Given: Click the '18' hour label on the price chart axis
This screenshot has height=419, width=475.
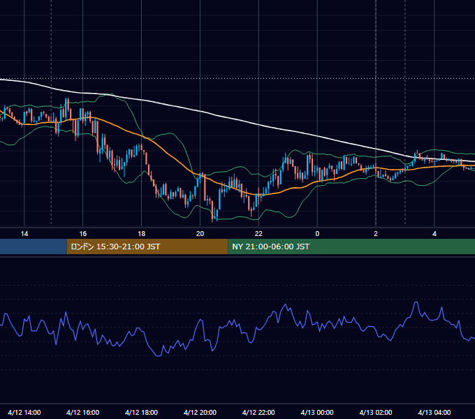Looking at the screenshot, I should pyautogui.click(x=142, y=234).
